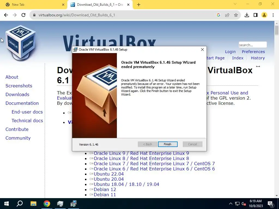Screen dimensions: 279x209
Task: Toggle Chrome side panel icon
Action: pyautogui.click(x=256, y=15)
